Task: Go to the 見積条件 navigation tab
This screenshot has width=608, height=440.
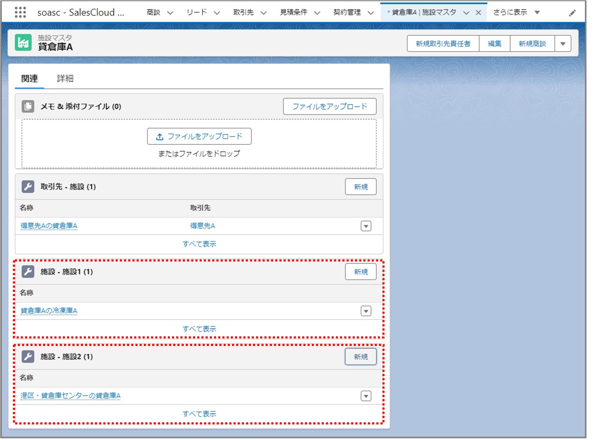Action: click(293, 12)
